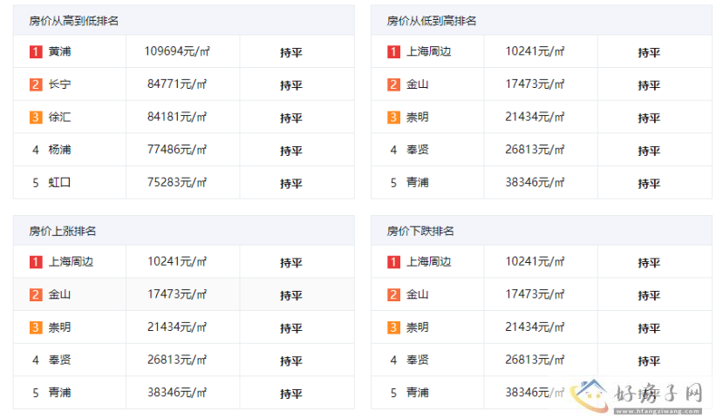Select 金山 in 房价上涨排名 table
The image size is (723, 418).
(x=60, y=294)
